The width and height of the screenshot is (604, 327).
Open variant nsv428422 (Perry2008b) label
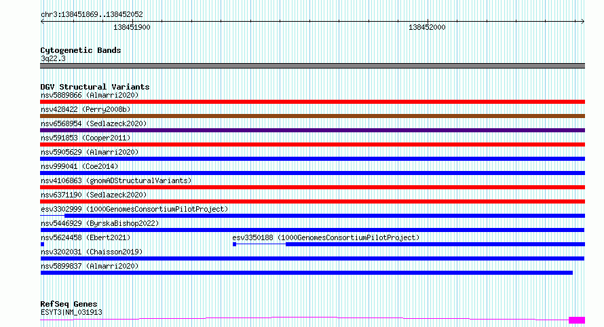tap(86, 109)
